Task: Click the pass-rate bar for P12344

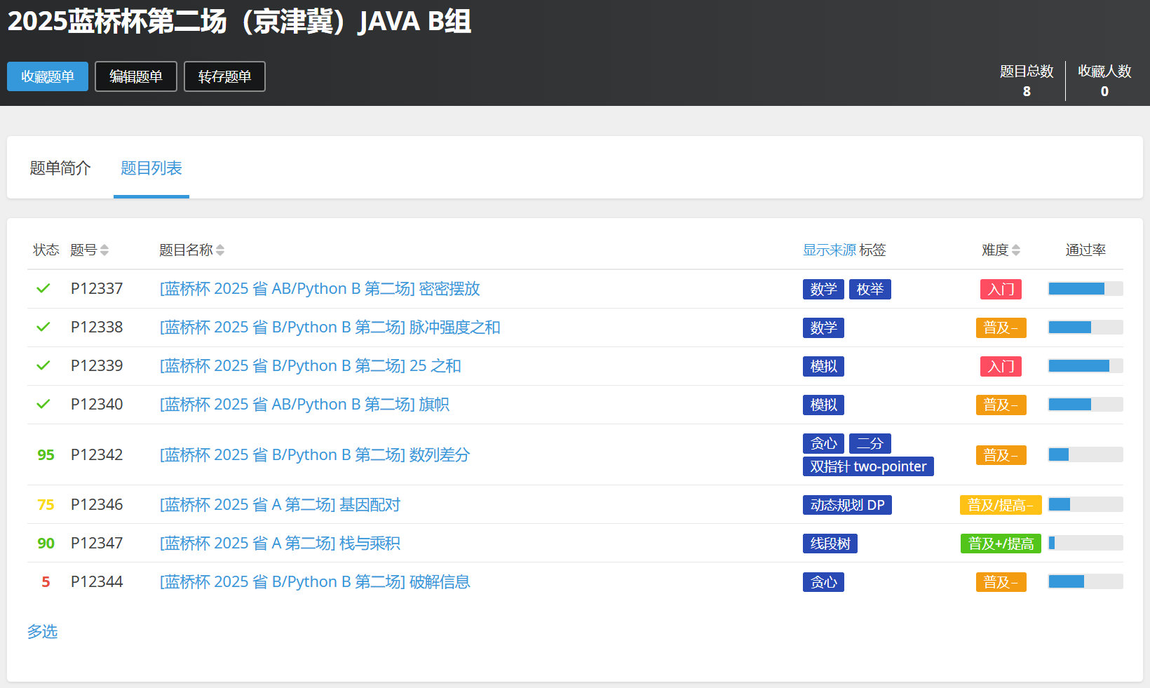Action: [x=1085, y=582]
